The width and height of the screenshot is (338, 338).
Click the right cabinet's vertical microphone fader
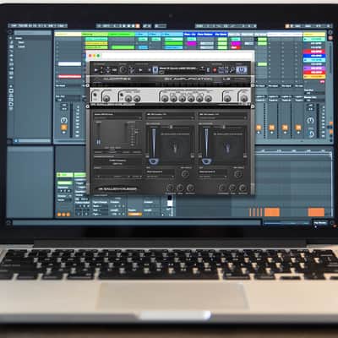pyautogui.click(x=206, y=146)
